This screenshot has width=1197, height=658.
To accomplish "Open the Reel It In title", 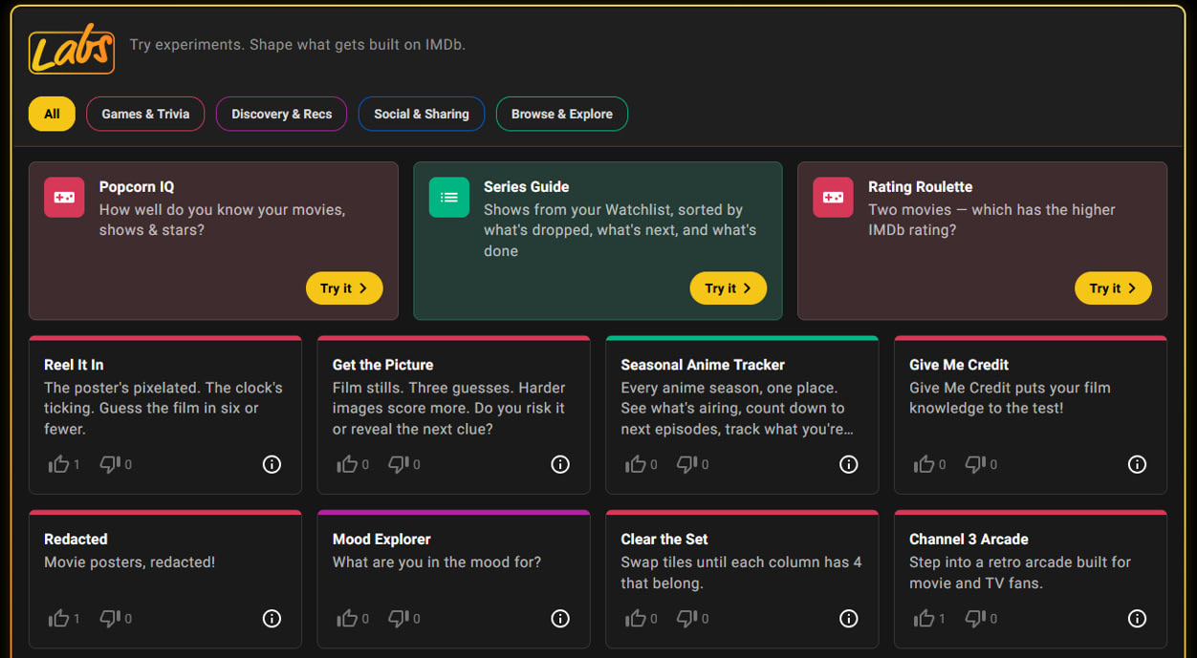I will [x=74, y=365].
